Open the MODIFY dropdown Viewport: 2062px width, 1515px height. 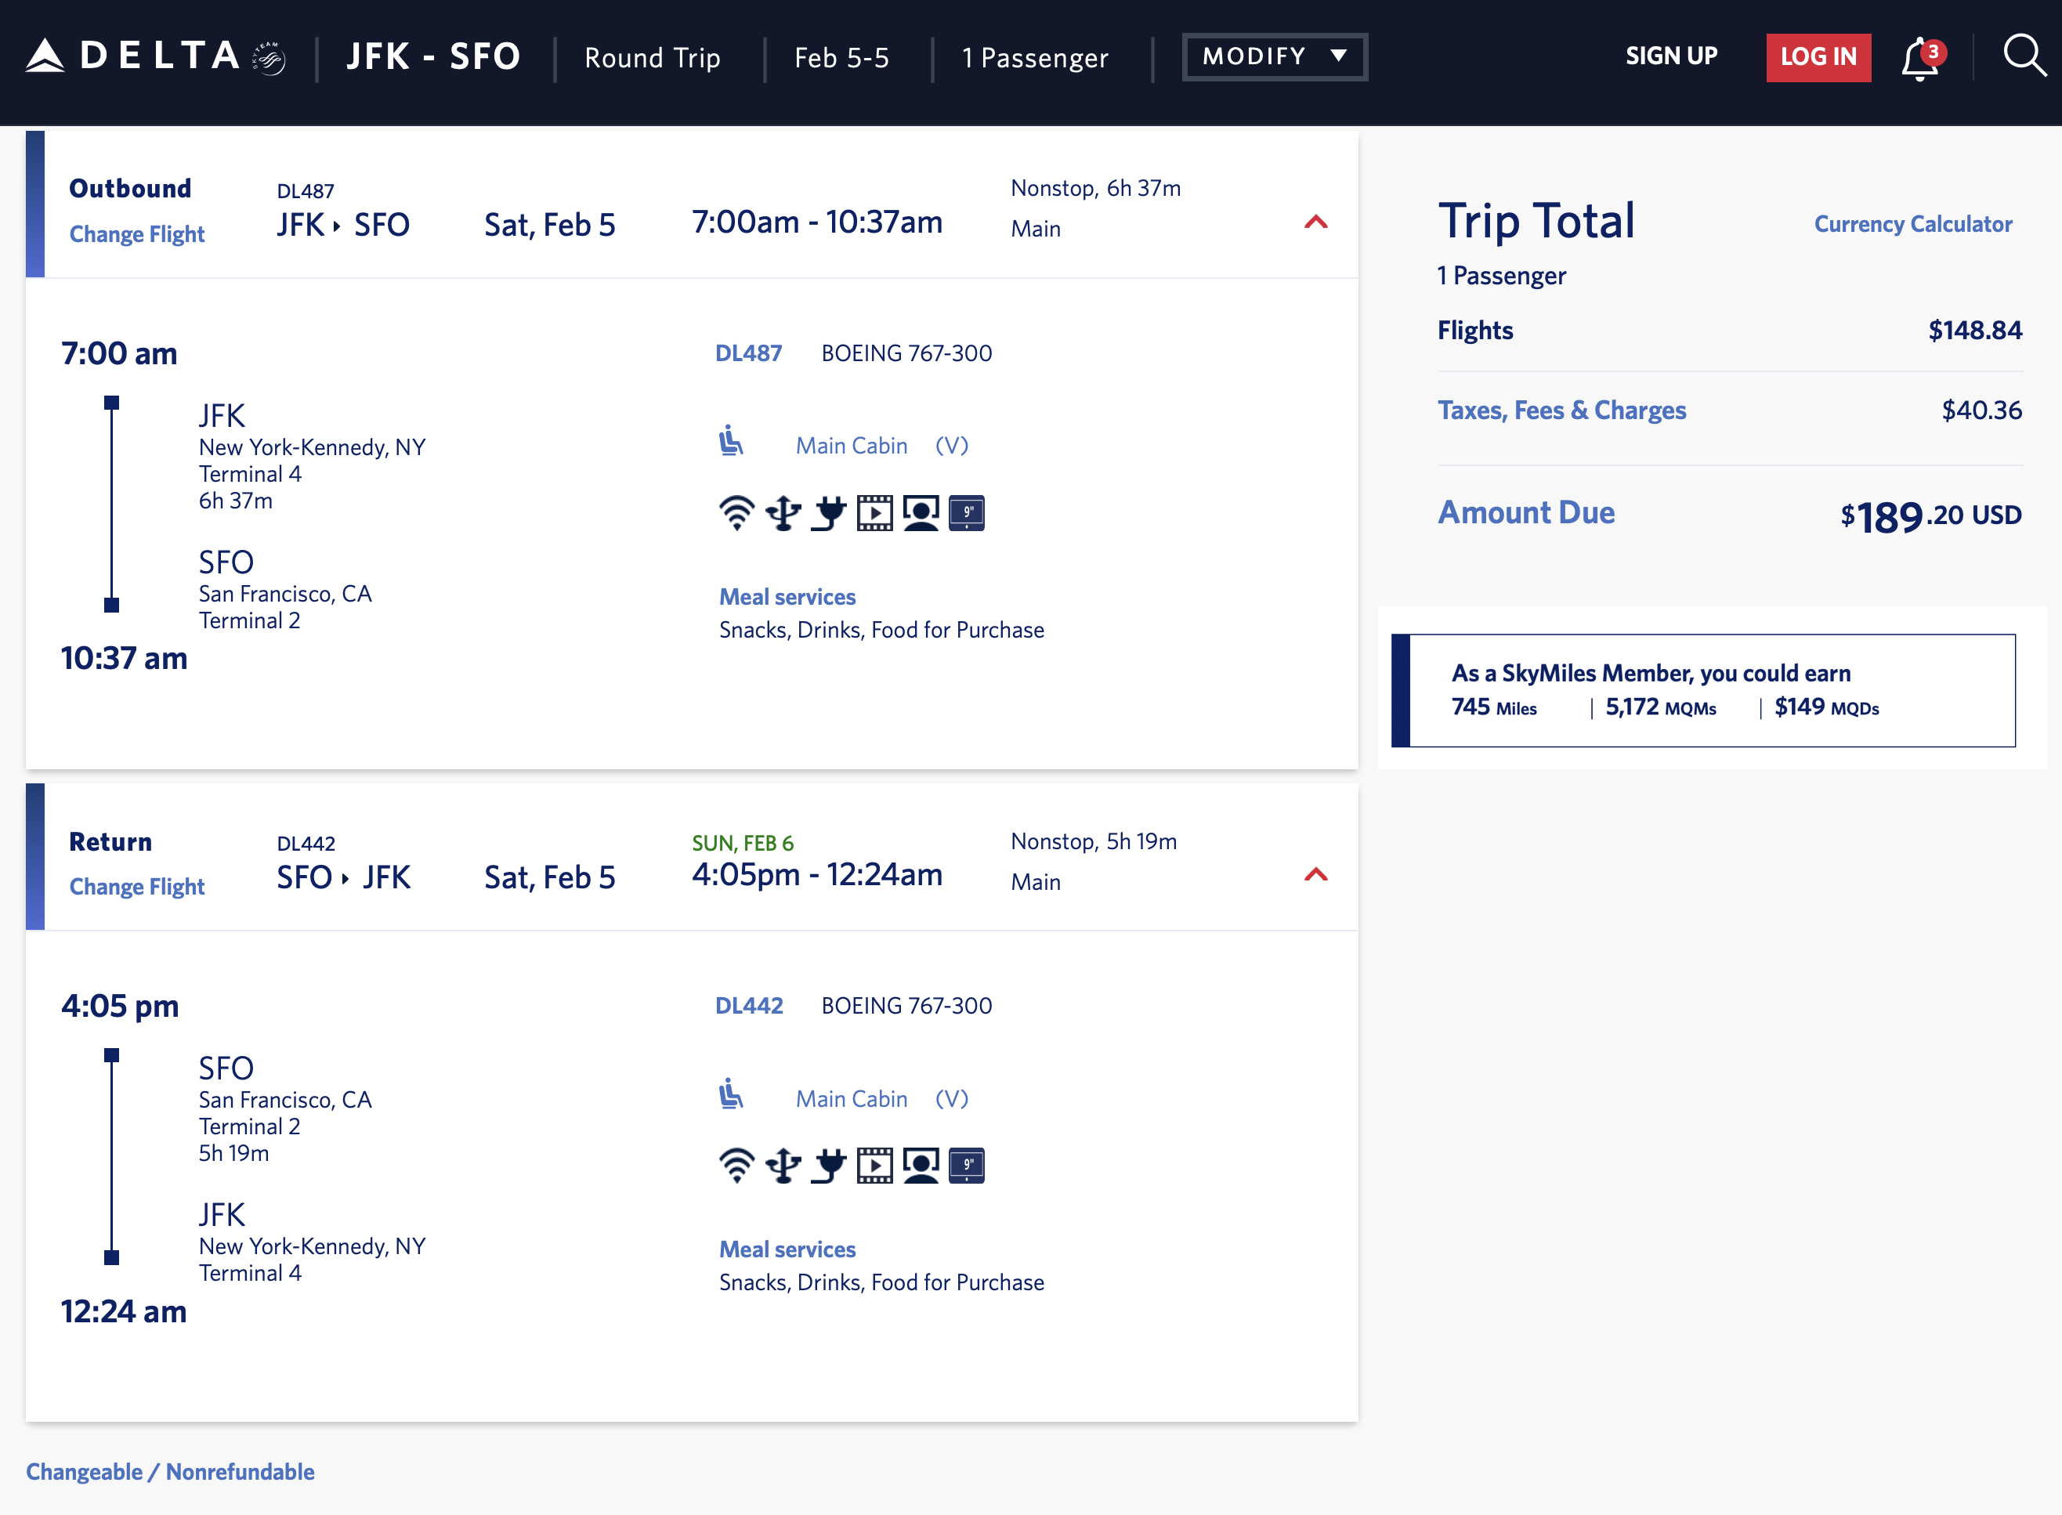point(1274,57)
